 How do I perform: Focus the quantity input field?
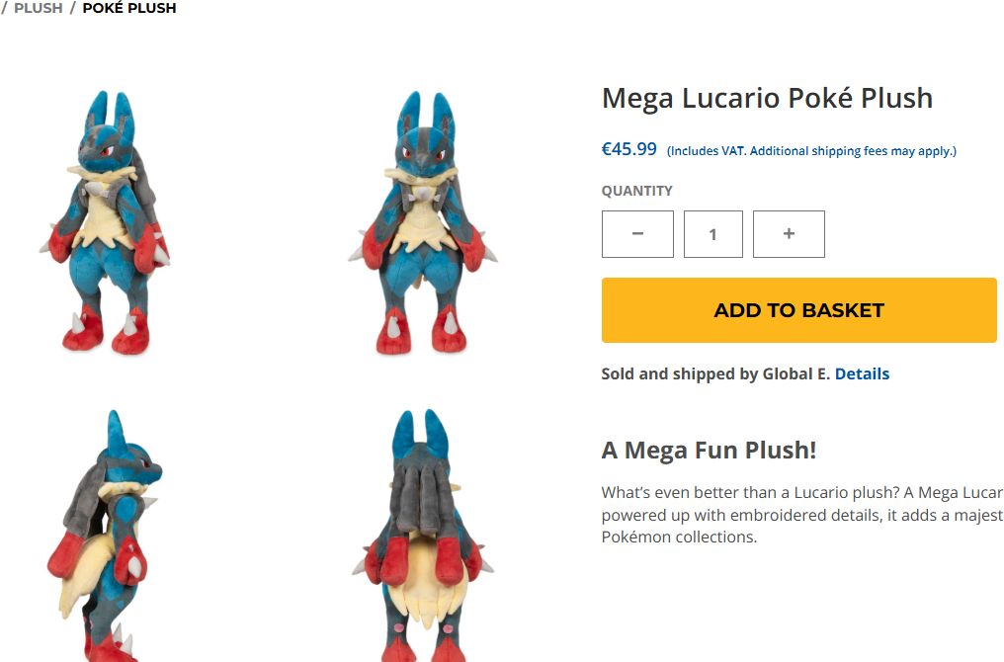tap(712, 234)
